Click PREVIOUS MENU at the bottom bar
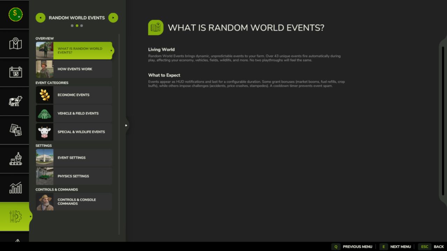The width and height of the screenshot is (447, 251). [x=357, y=246]
